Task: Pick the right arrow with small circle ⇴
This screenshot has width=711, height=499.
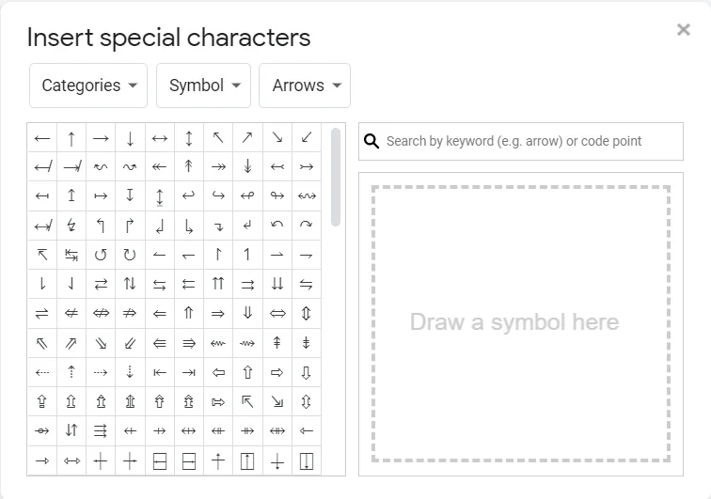Action: (x=42, y=431)
